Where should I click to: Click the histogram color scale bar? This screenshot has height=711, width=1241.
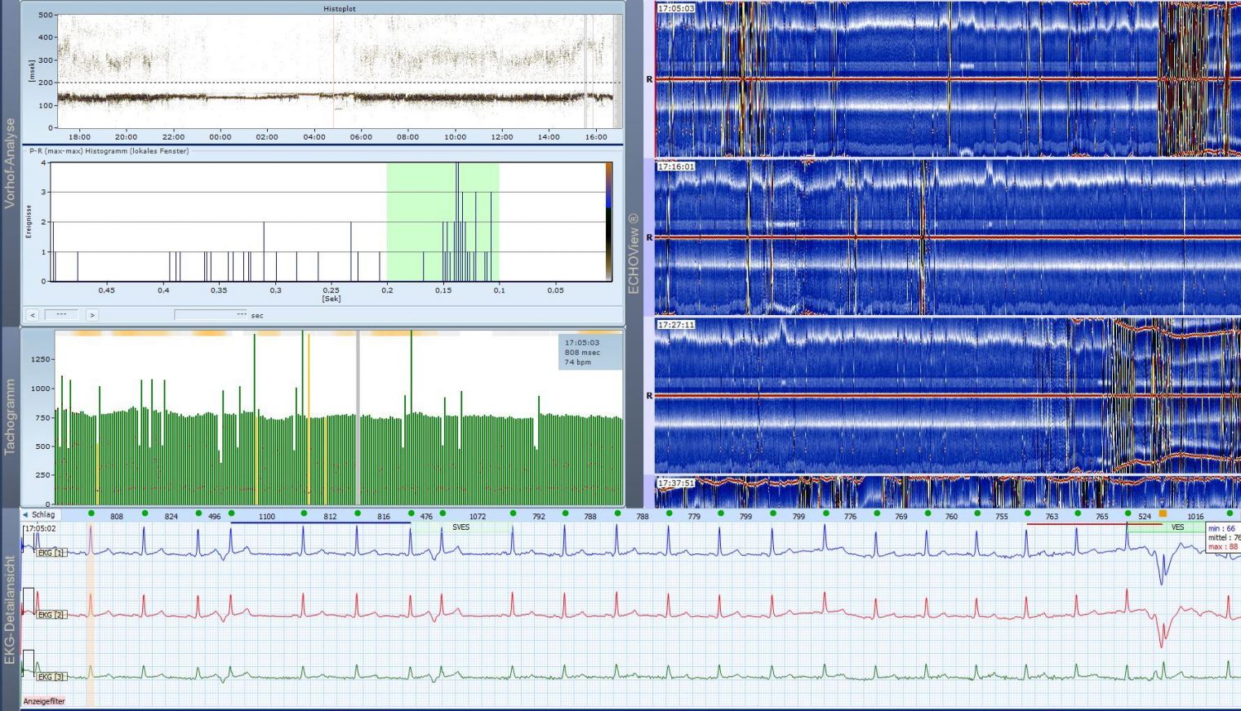(608, 222)
